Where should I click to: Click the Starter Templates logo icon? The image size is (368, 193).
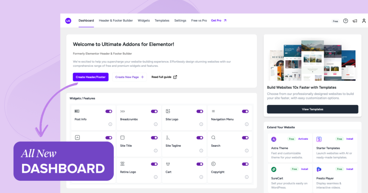pos(319,139)
